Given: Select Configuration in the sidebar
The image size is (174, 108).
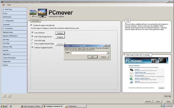Looking at the screenshot, I should tap(14, 21).
